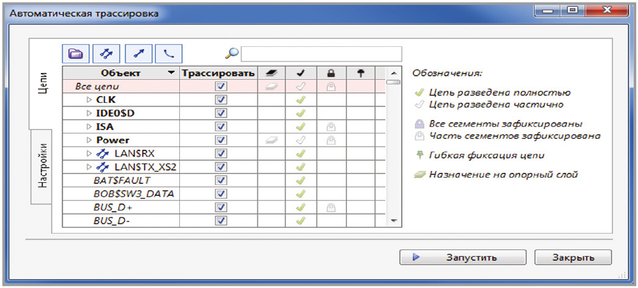Click the net search input field
Viewport: 638px width, 288px height.
pyautogui.click(x=321, y=54)
